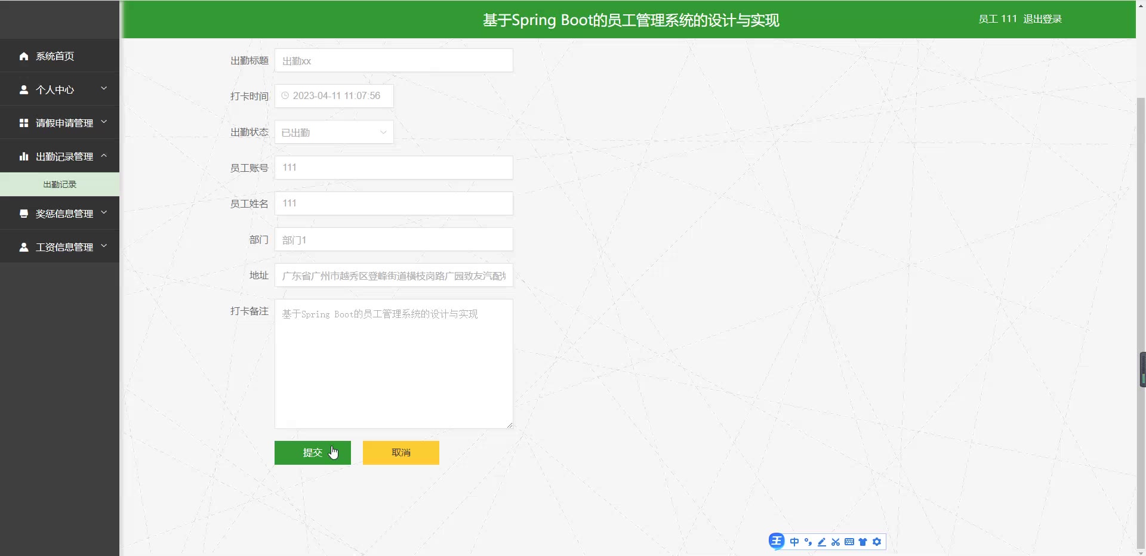Screen dimensions: 1146x556
Task: Click the 奖惩信息管理 menu label
Action: (64, 214)
